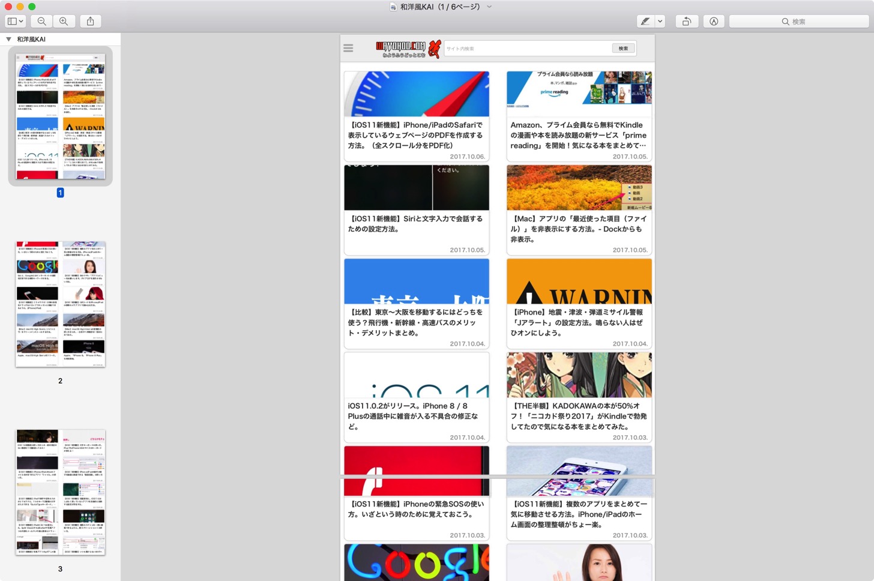Click the zoom in magnifier icon

(x=64, y=21)
